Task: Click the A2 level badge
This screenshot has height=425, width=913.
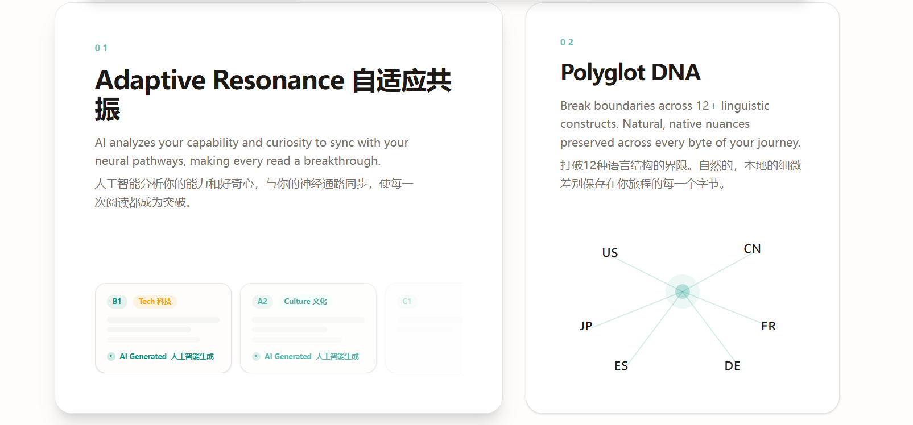Action: 262,301
